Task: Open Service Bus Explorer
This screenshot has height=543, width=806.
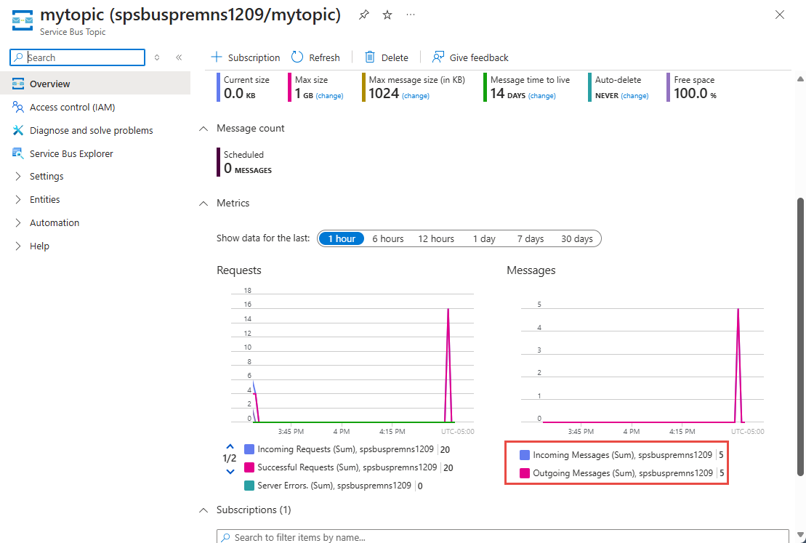Action: (x=71, y=154)
